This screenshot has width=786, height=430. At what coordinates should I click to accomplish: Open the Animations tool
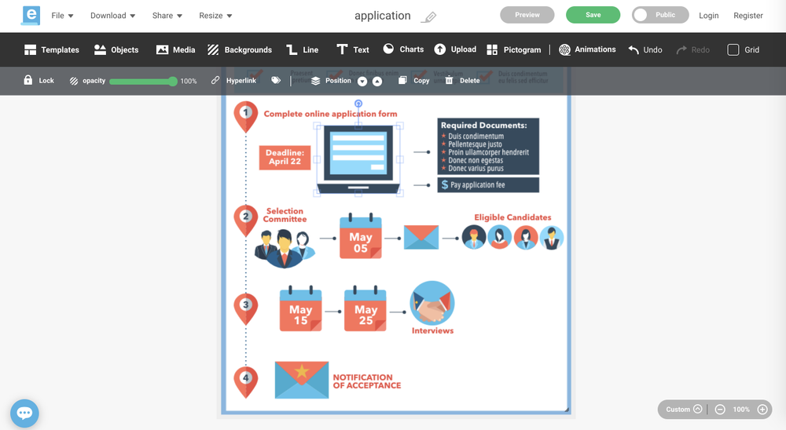(587, 49)
